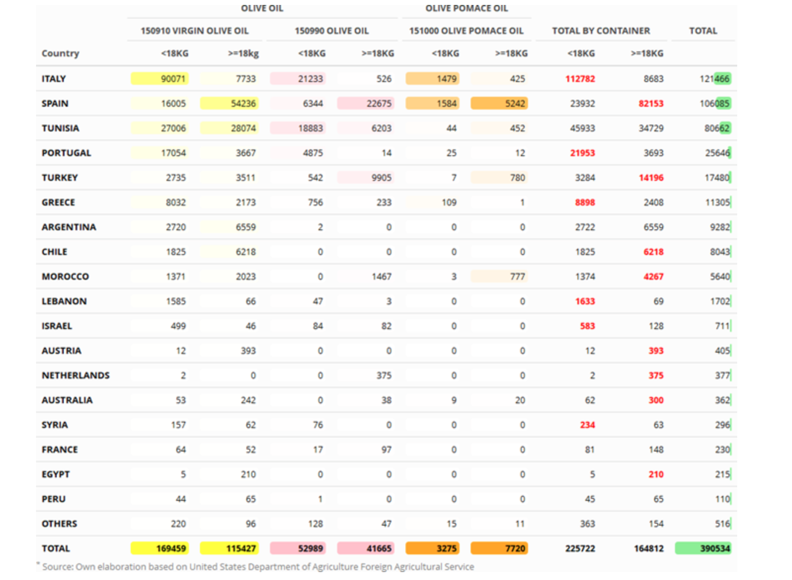Image resolution: width=792 pixels, height=580 pixels.
Task: Click the PORTUGAL country name
Action: tap(66, 153)
